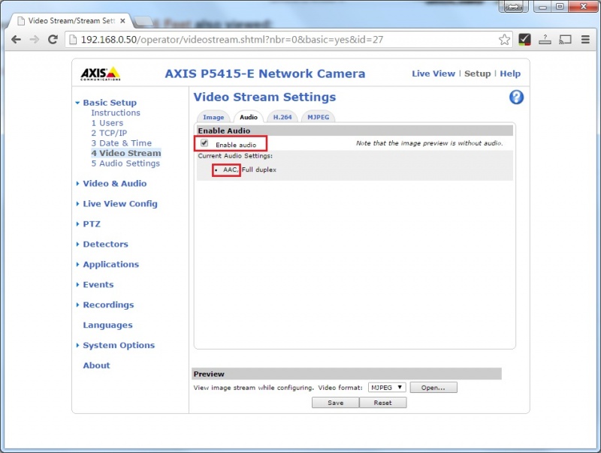Click the cast screen icon in toolbar
The image size is (601, 453).
coord(565,40)
